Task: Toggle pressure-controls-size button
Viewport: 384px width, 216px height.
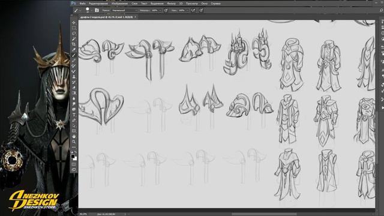Action: point(201,10)
